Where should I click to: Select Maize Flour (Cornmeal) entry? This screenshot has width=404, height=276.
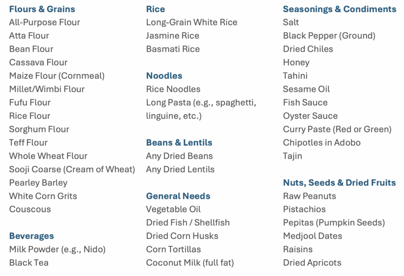[57, 76]
